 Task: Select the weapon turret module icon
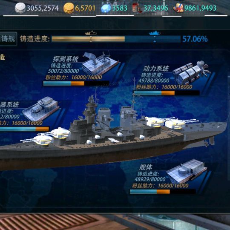click(x=41, y=109)
